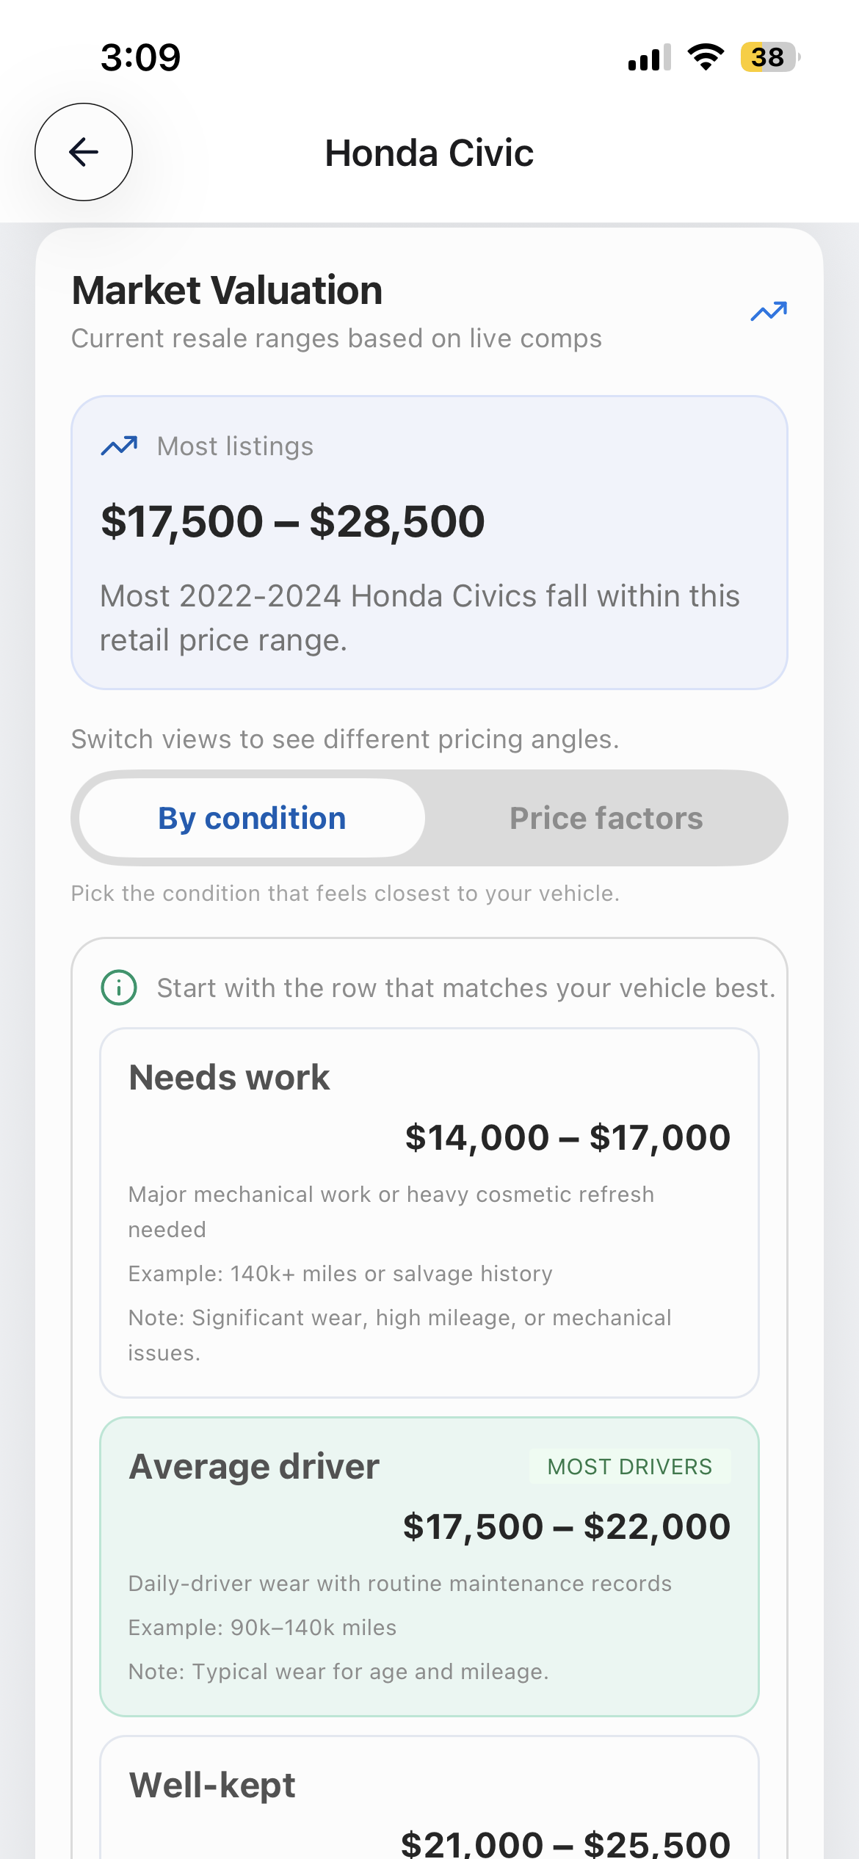Tap the Wi-Fi status icon
The height and width of the screenshot is (1859, 859).
(x=706, y=57)
